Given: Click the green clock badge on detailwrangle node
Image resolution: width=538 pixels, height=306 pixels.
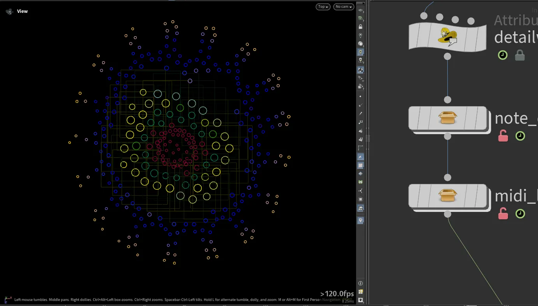Looking at the screenshot, I should (503, 55).
